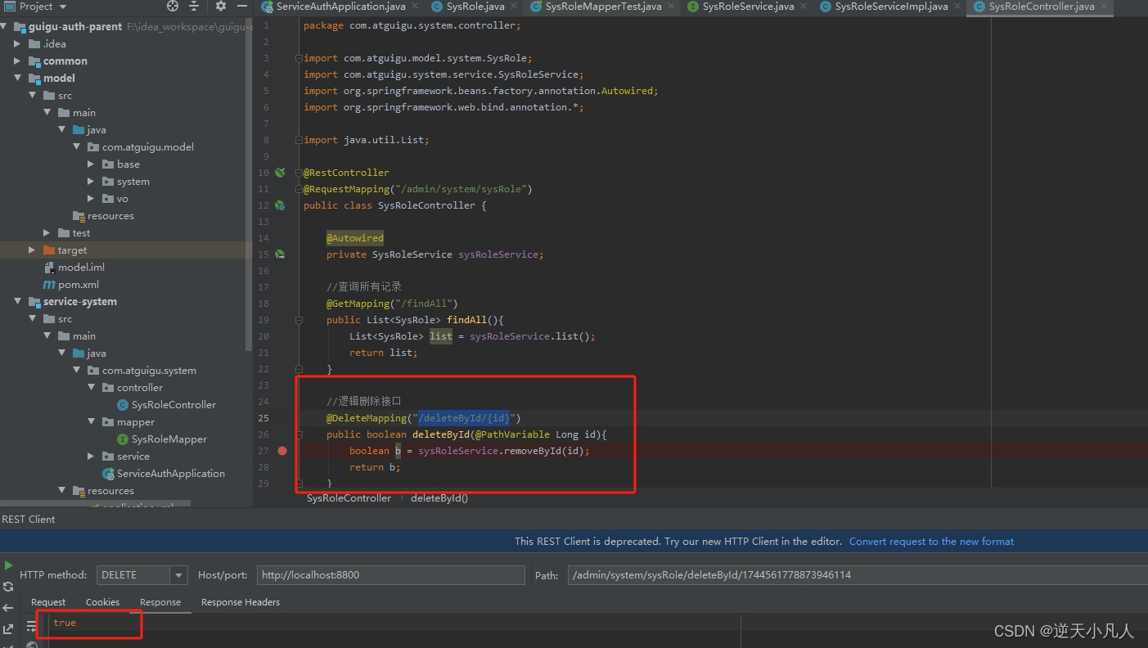The width and height of the screenshot is (1148, 648).
Task: Fold the findAll method at line 19
Action: click(299, 320)
